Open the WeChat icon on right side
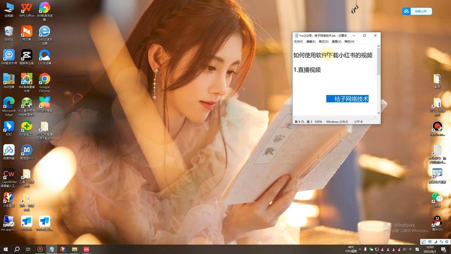Image resolution: width=451 pixels, height=254 pixels. 437,197
